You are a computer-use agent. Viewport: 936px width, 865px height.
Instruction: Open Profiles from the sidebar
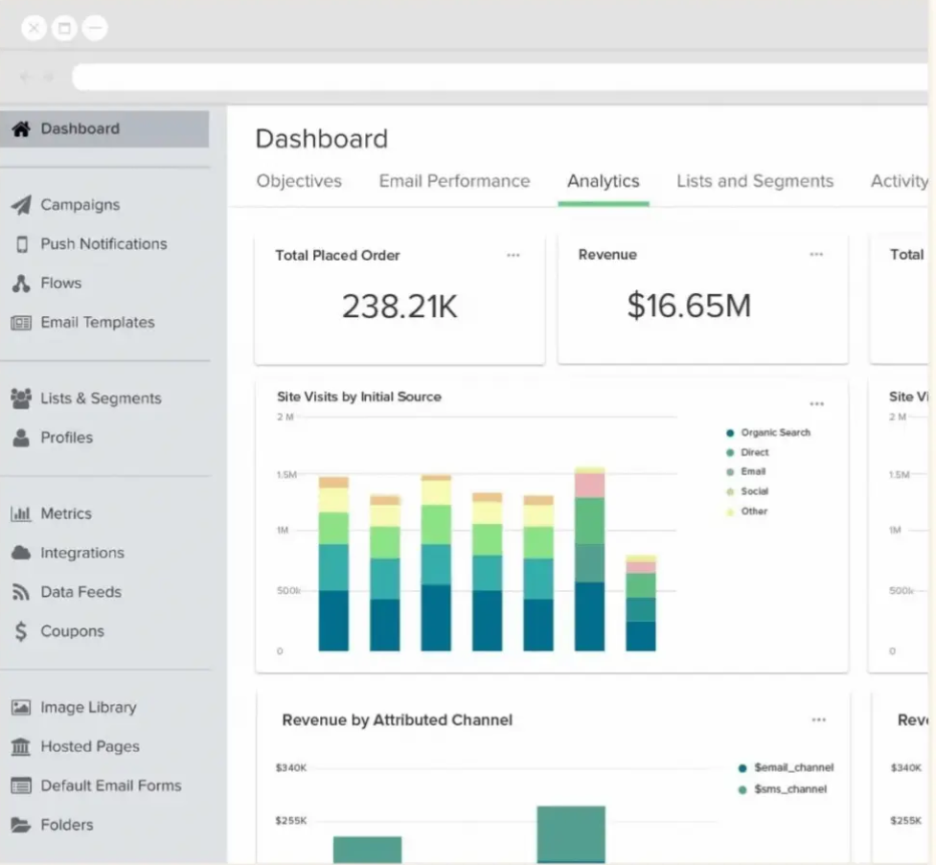(x=66, y=438)
